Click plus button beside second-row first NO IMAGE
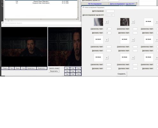 click(x=107, y=40)
